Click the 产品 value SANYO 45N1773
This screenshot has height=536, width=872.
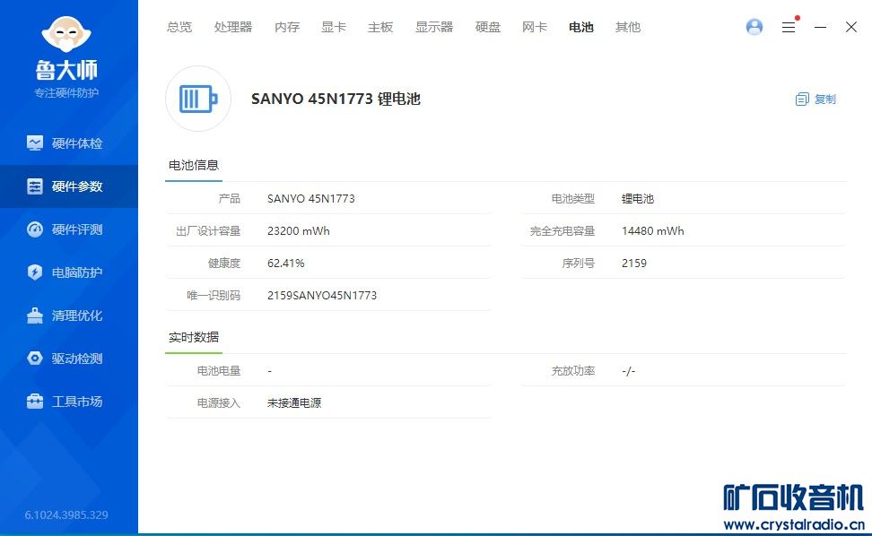pyautogui.click(x=311, y=199)
